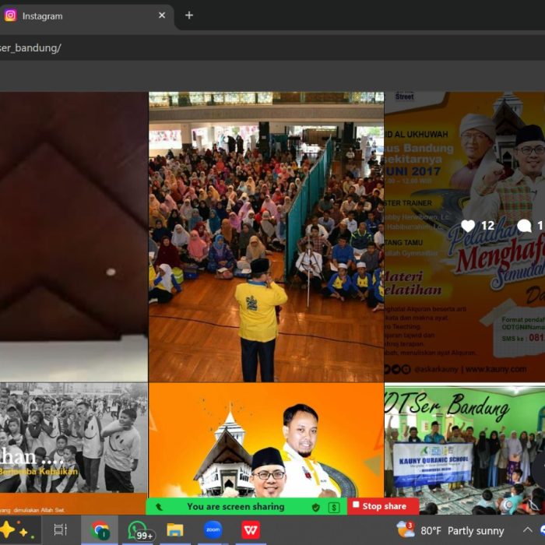Viewport: 545px width, 545px height.
Task: Expand the hidden system tray icons chevron
Action: (528, 529)
